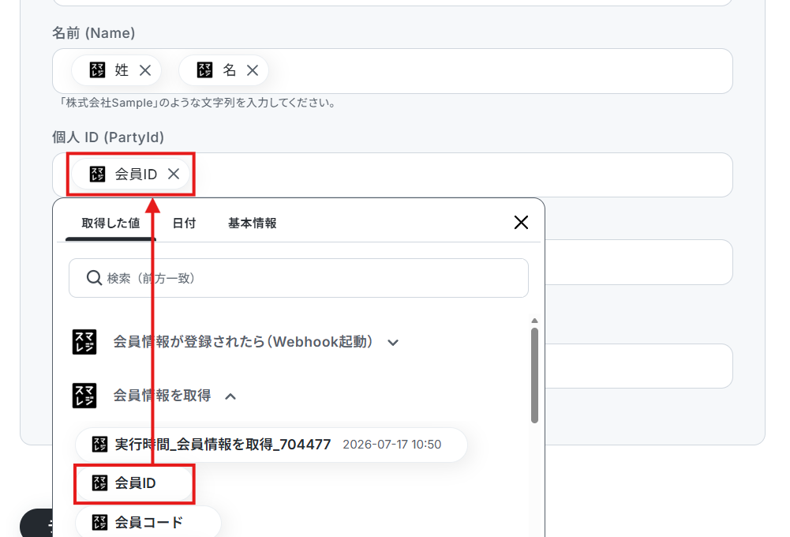Remove the 名 tag from Name field
The height and width of the screenshot is (537, 790).
point(253,70)
